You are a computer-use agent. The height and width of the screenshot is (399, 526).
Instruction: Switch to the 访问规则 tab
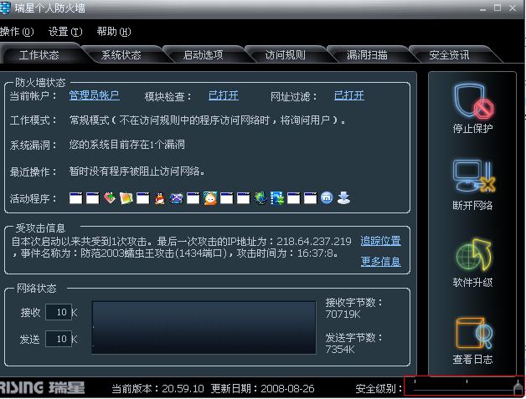(x=286, y=55)
